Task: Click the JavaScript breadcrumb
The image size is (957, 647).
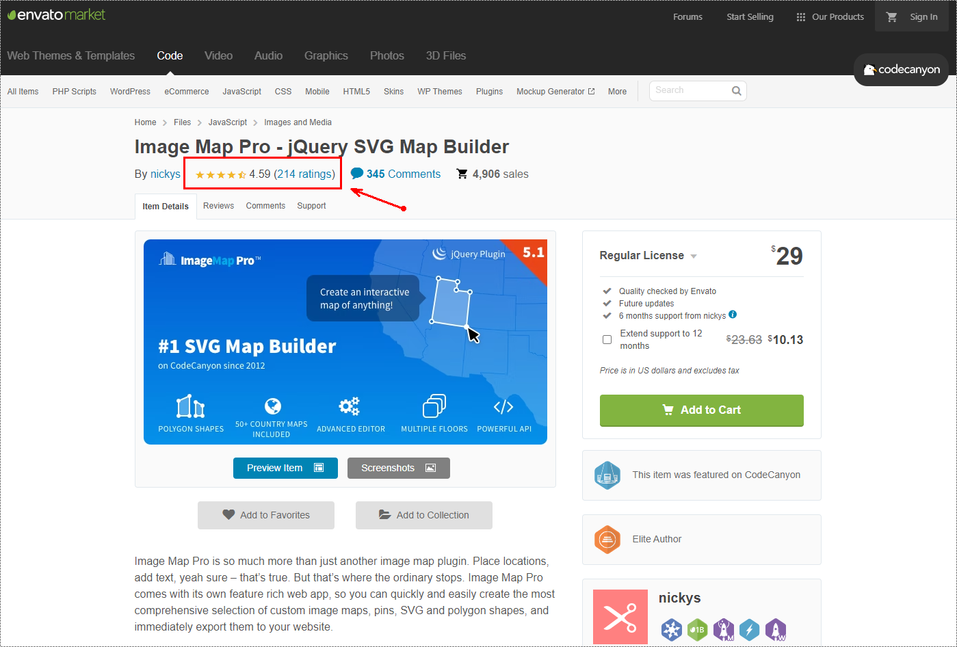Action: [x=228, y=122]
